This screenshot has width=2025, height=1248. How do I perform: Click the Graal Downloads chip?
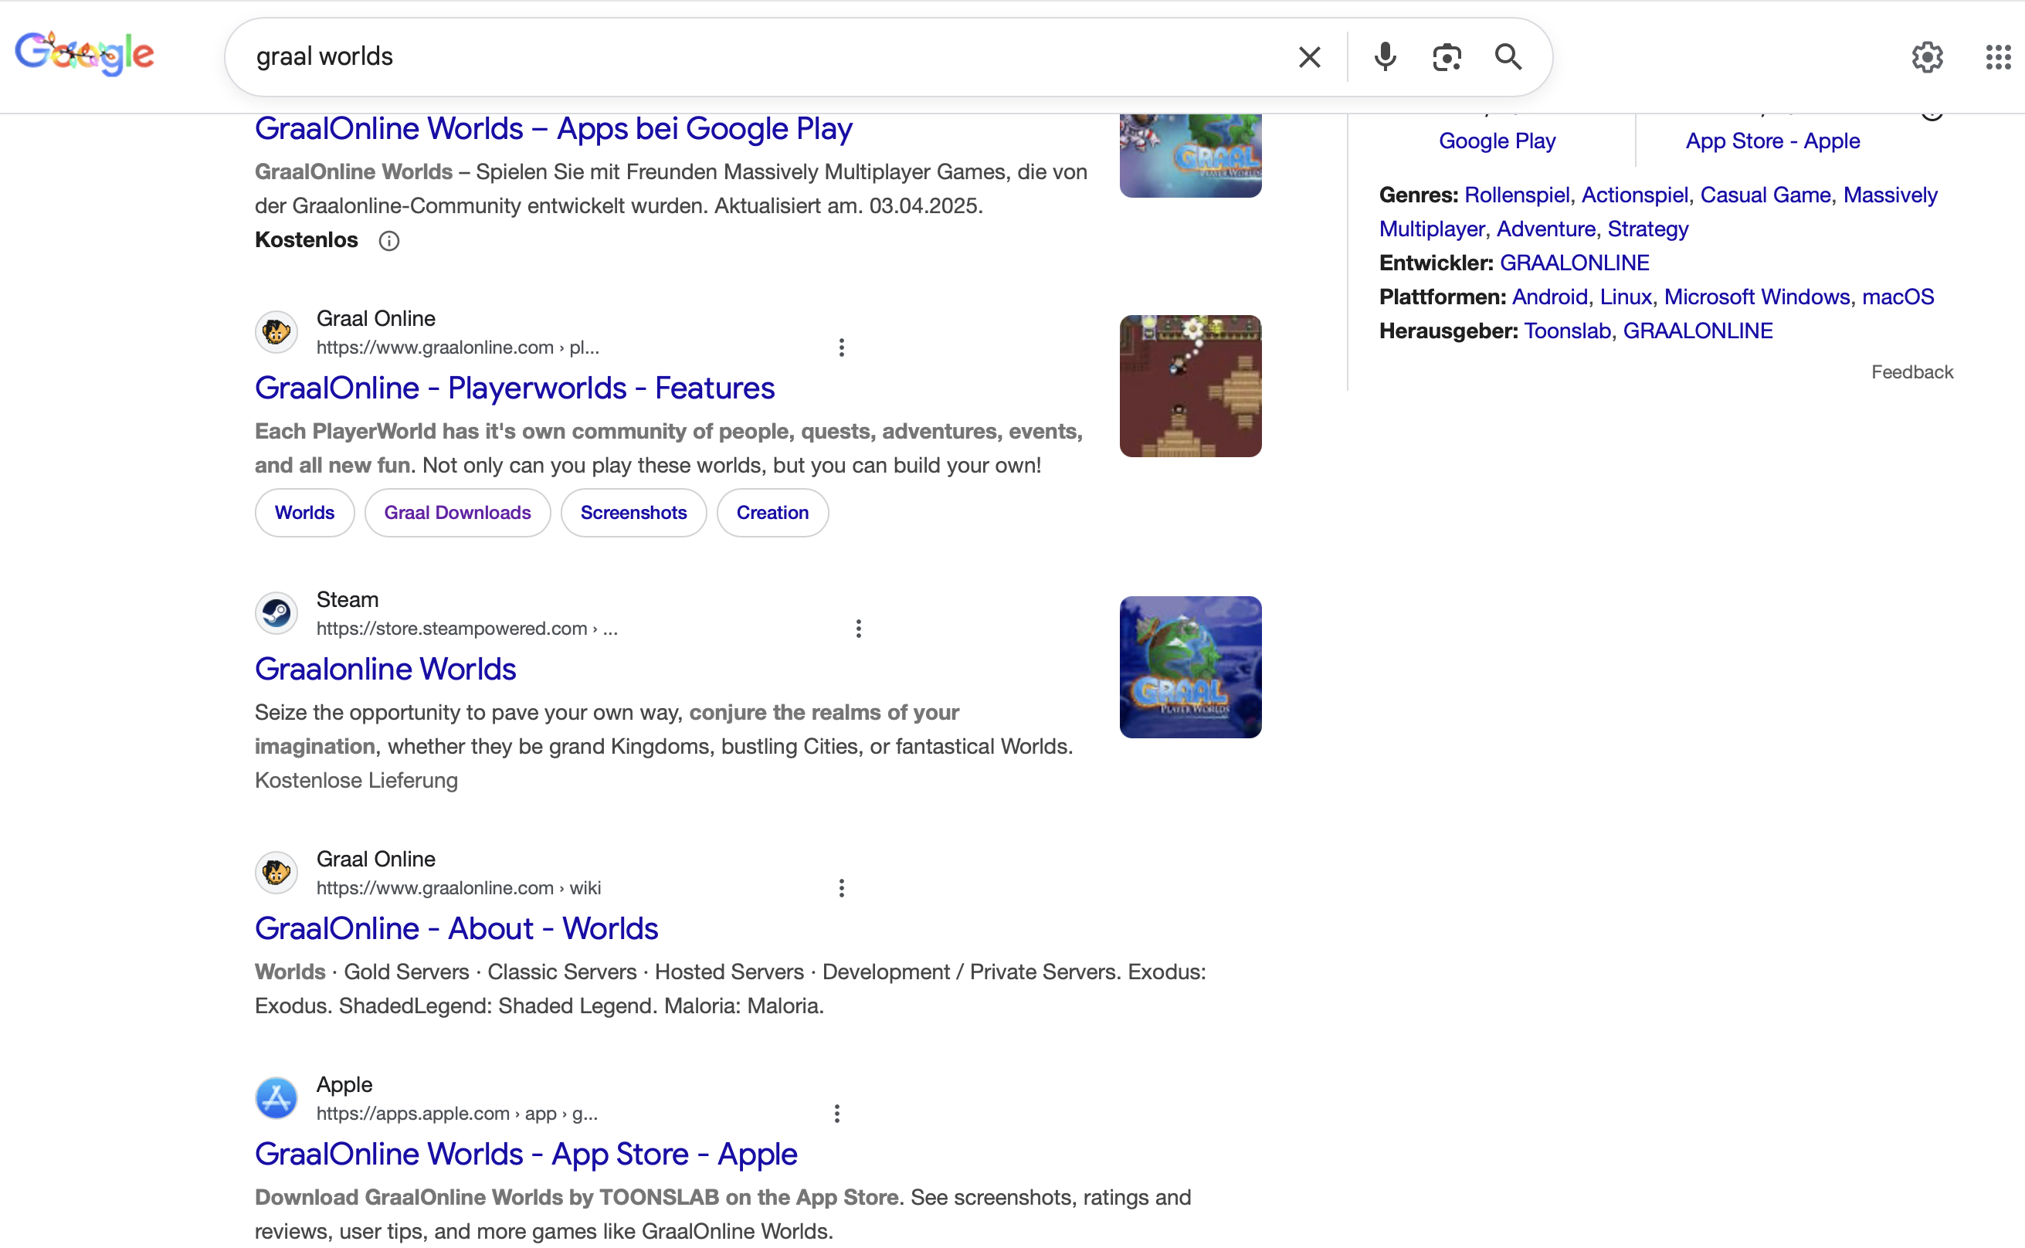coord(457,513)
